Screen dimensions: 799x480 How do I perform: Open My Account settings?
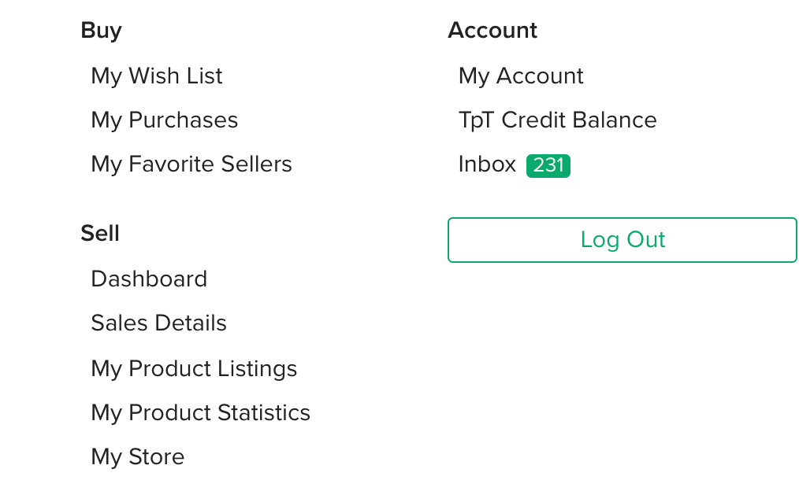521,76
